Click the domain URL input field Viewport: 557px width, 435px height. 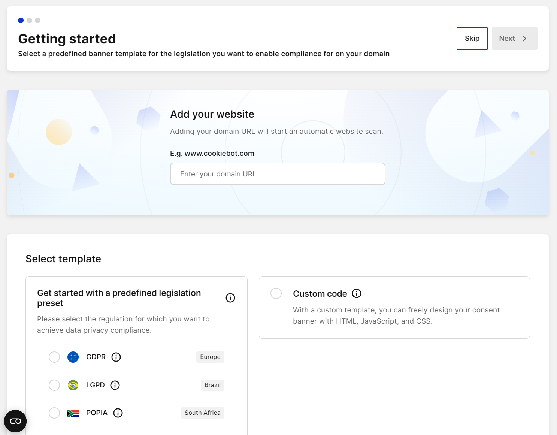coord(278,174)
